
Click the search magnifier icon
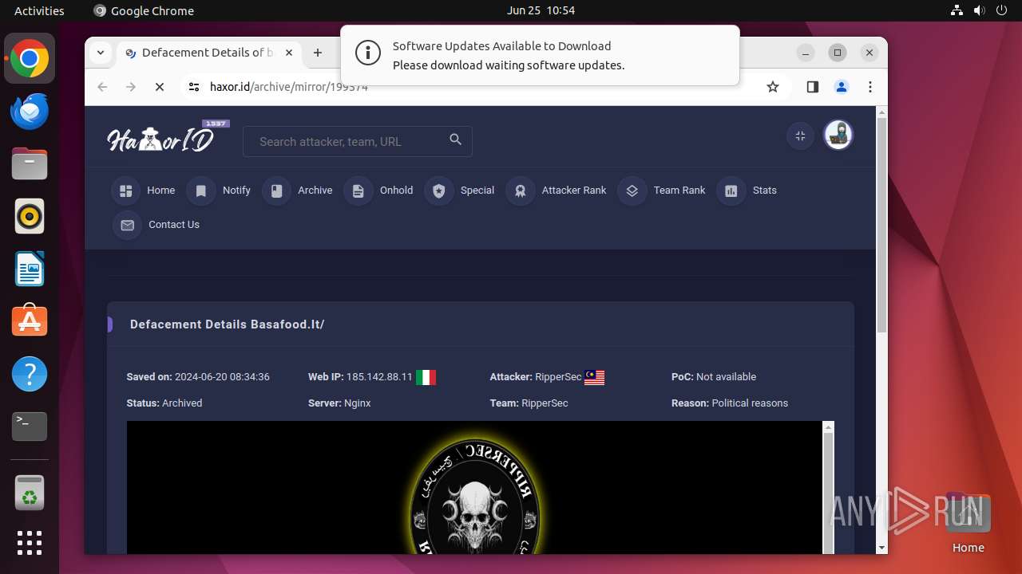coord(455,140)
